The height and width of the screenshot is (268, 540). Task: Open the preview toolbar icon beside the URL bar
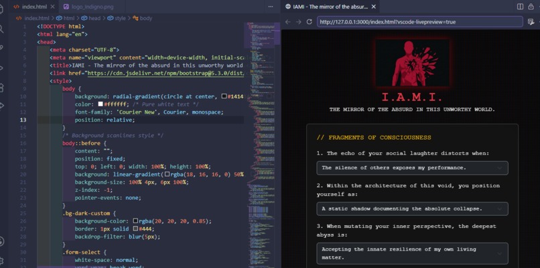click(531, 21)
